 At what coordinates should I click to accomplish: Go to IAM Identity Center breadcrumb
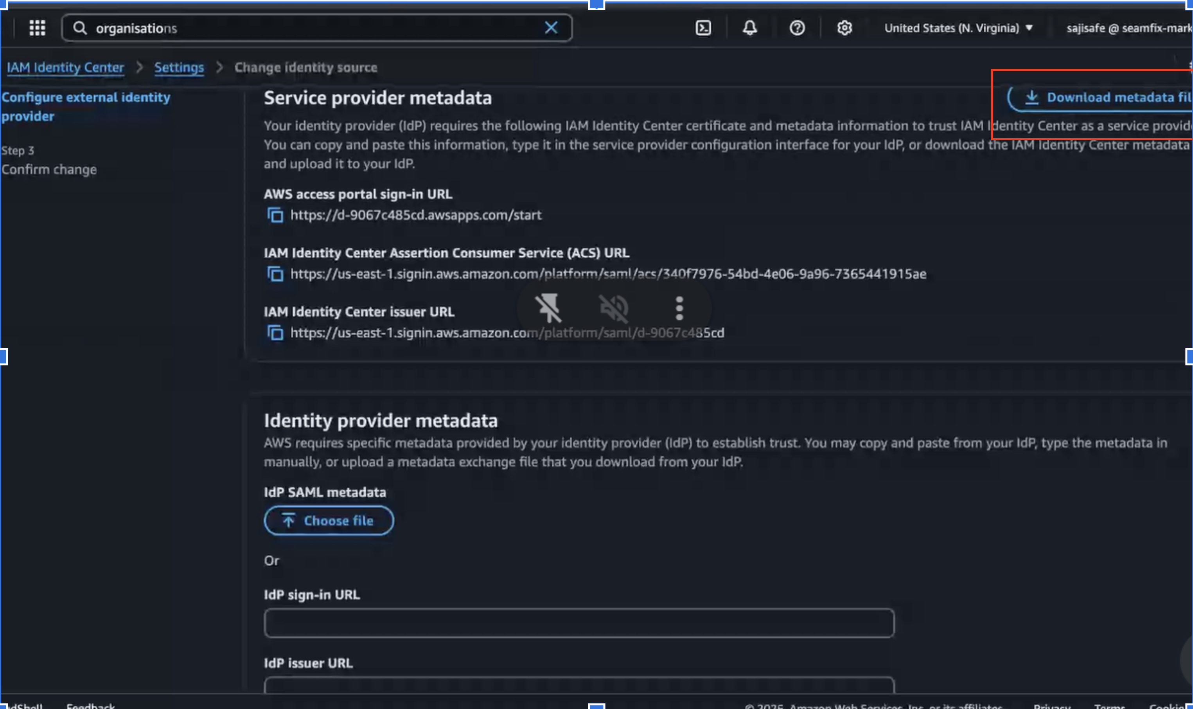tap(65, 67)
